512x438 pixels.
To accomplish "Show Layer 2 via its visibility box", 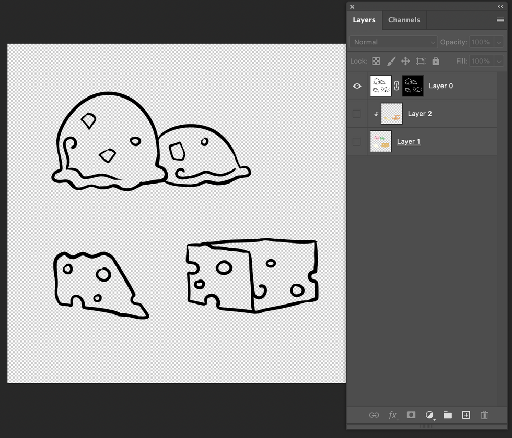I will point(356,114).
